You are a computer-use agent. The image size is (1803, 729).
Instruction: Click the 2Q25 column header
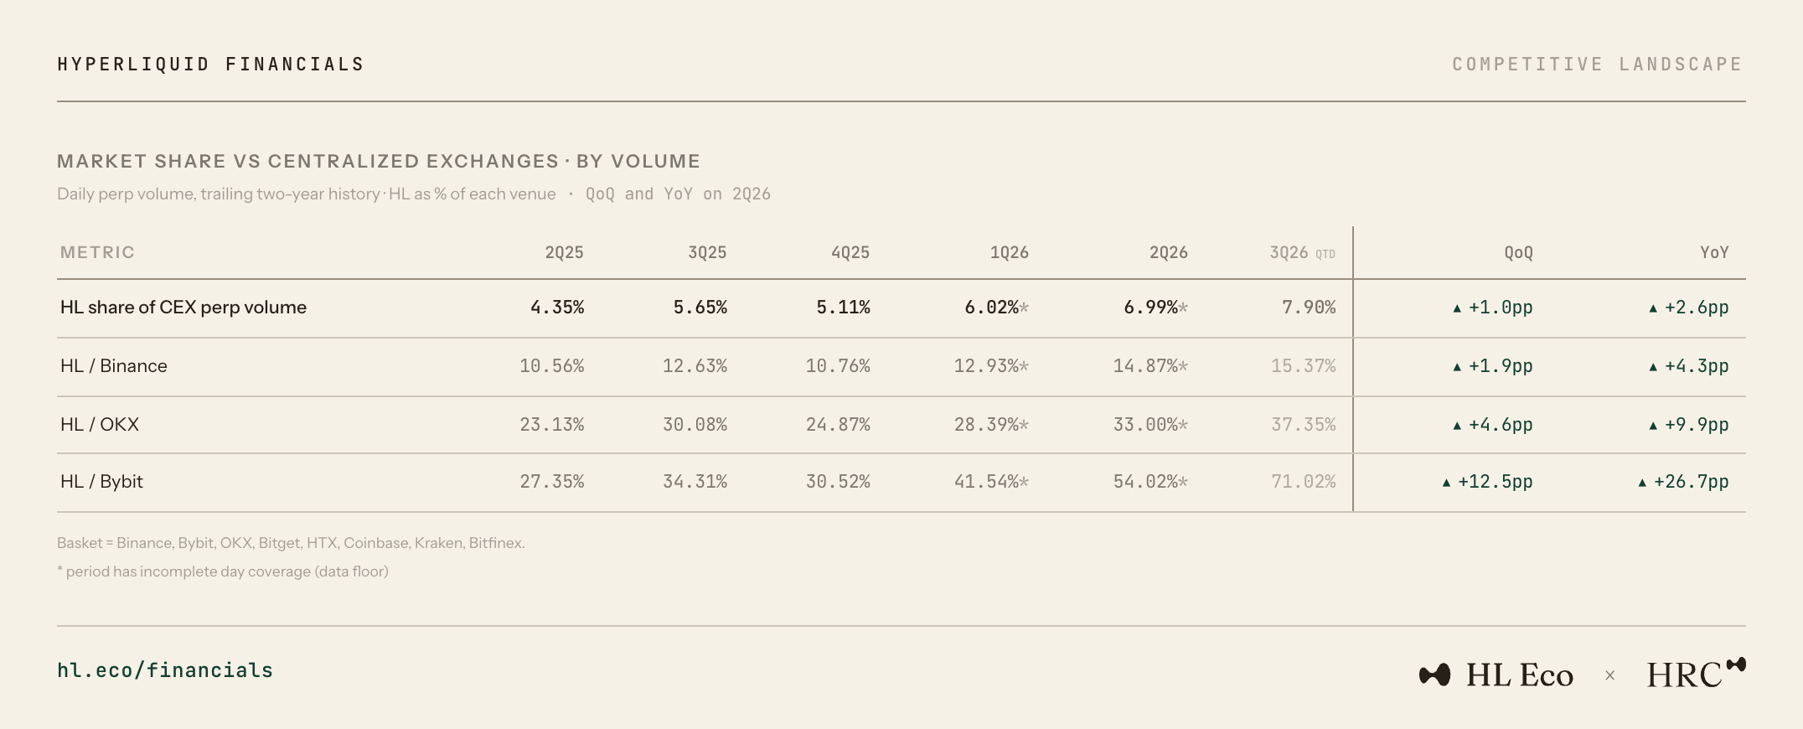(564, 253)
